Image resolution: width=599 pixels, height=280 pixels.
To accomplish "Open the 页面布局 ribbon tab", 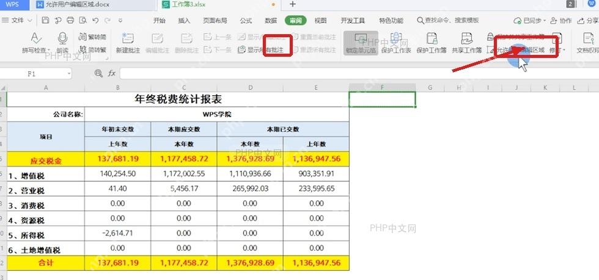I will point(215,21).
